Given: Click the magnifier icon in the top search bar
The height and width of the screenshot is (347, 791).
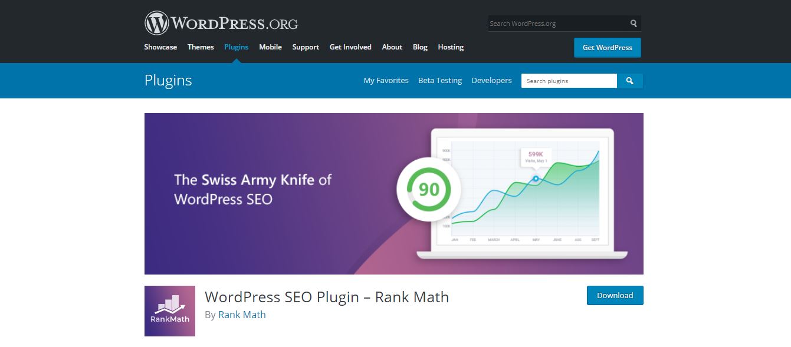Looking at the screenshot, I should pos(633,23).
